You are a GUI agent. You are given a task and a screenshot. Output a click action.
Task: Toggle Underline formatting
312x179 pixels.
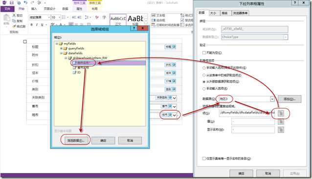(42, 24)
